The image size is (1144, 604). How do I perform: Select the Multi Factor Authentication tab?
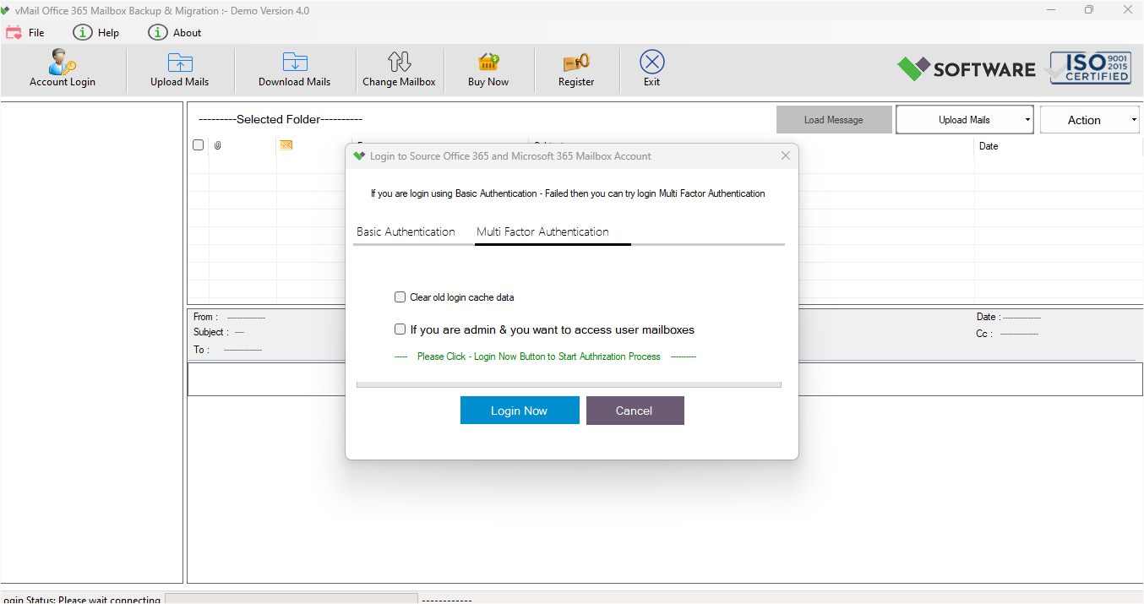(x=542, y=231)
